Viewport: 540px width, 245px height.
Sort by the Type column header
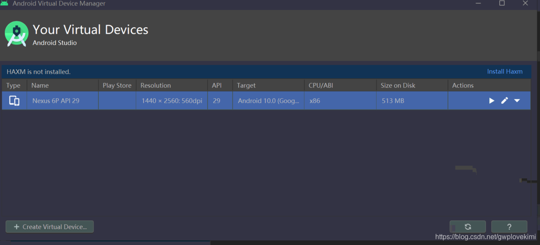tap(14, 85)
